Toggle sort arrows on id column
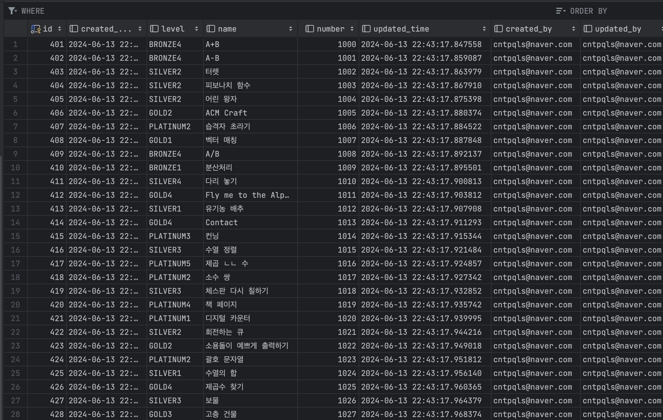The height and width of the screenshot is (420, 663). [60, 29]
